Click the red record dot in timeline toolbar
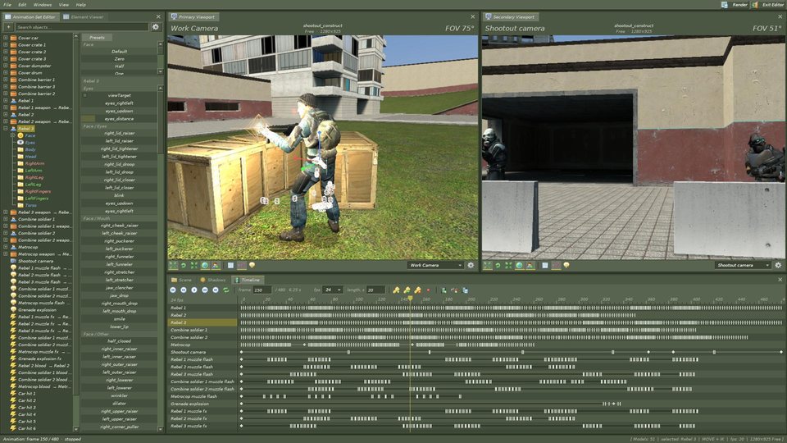The width and height of the screenshot is (787, 443). (x=428, y=290)
